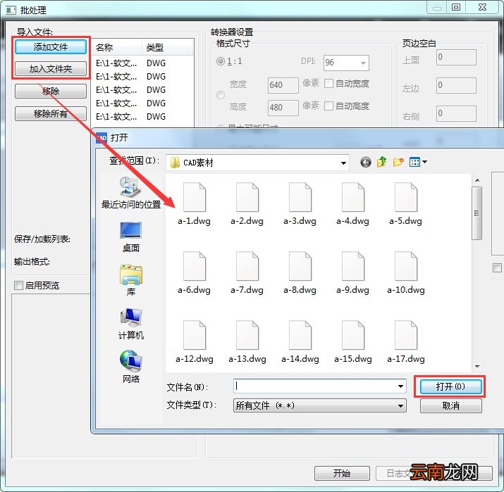Select file a-13.dwg
The width and height of the screenshot is (504, 492).
(x=247, y=342)
